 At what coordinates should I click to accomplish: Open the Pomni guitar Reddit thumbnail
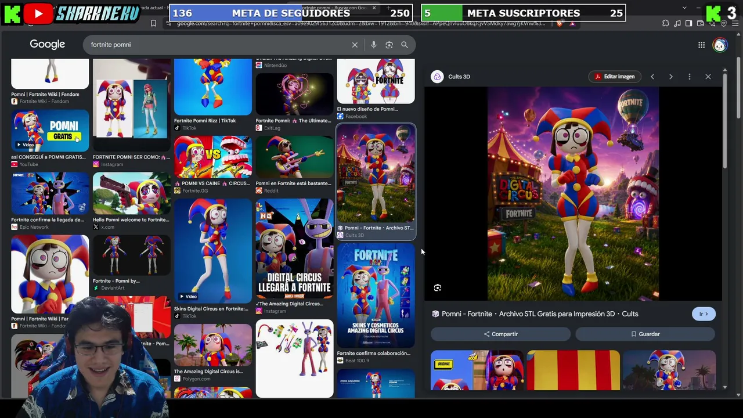pyautogui.click(x=295, y=157)
